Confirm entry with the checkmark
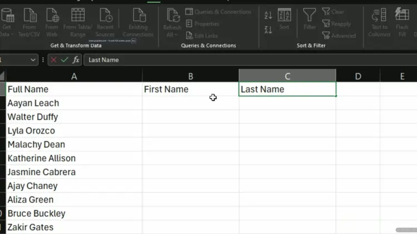Image resolution: width=417 pixels, height=234 pixels. (x=64, y=60)
